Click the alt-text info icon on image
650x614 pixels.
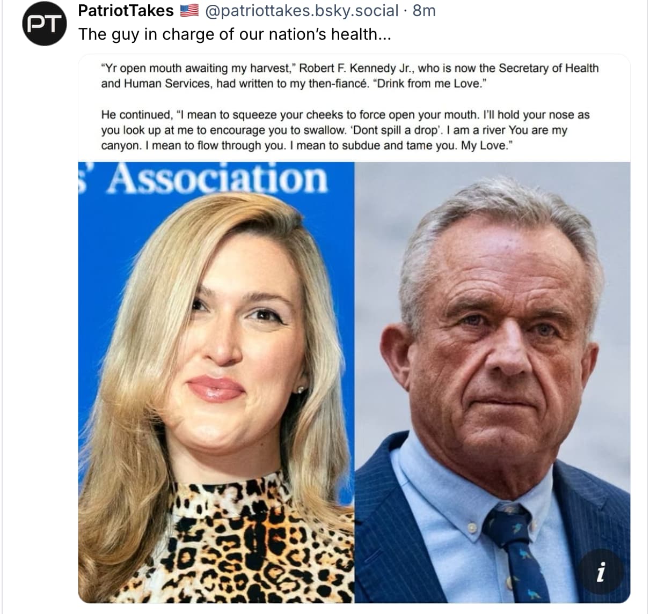click(601, 571)
